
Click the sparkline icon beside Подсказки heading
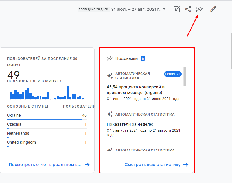pyautogui.click(x=110, y=58)
